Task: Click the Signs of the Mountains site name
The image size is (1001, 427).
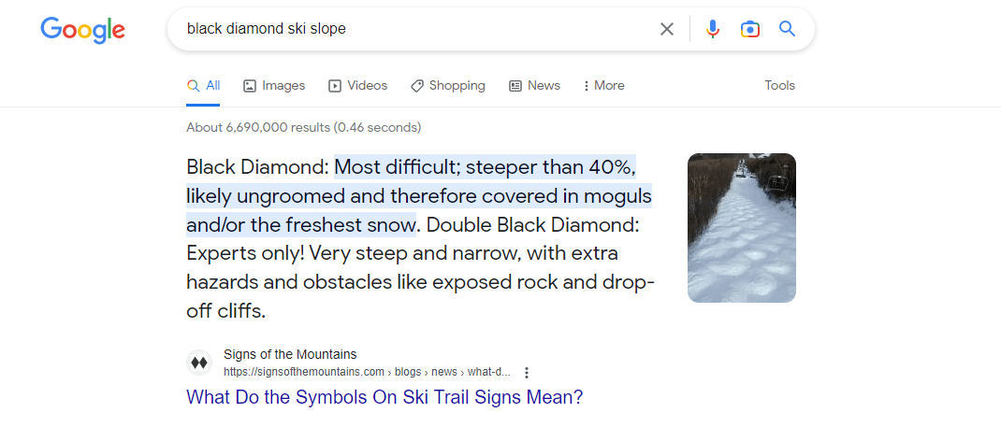Action: click(290, 355)
